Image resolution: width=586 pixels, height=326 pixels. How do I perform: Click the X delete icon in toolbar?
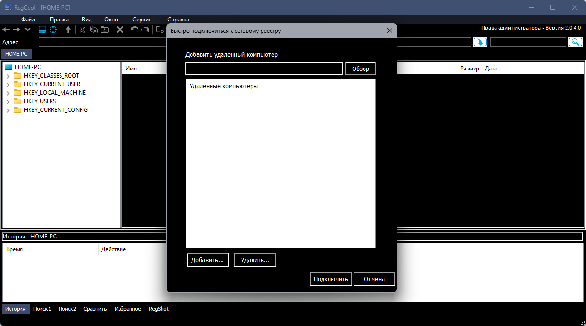point(120,30)
